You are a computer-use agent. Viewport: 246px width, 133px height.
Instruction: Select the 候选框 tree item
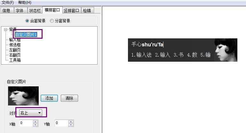[15, 45]
